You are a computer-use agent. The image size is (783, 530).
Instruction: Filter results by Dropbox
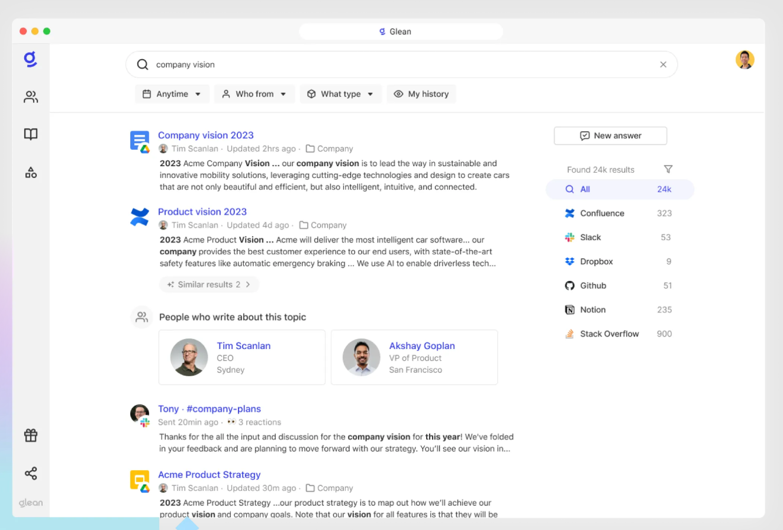point(620,261)
